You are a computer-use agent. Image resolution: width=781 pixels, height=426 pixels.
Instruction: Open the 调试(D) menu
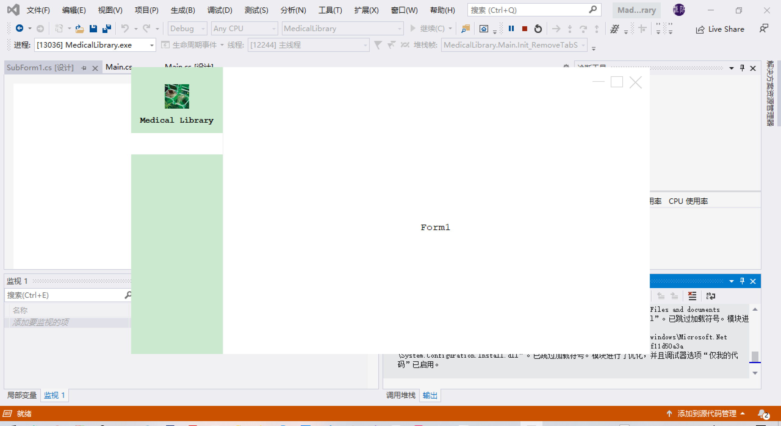coord(220,10)
